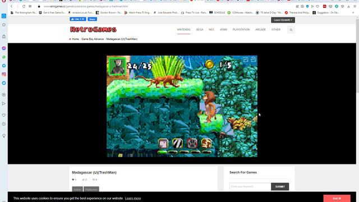Click the page vertical scrollbar

357,56
